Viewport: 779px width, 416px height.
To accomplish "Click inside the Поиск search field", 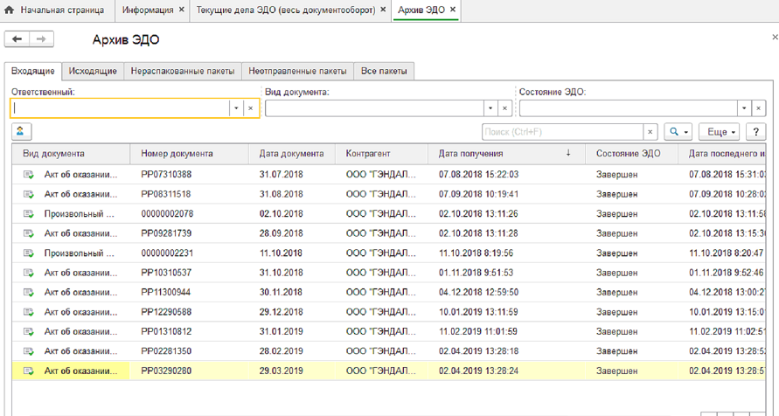I will click(x=562, y=131).
